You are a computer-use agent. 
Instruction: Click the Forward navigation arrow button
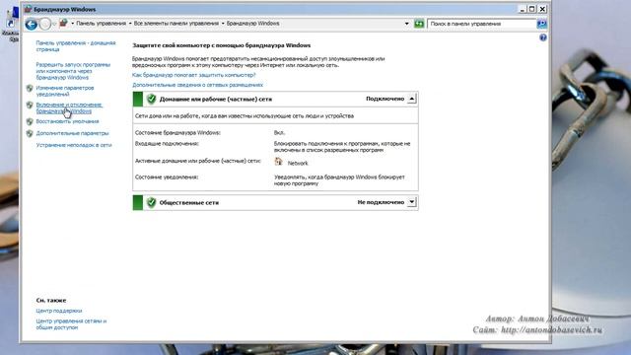pyautogui.click(x=45, y=24)
